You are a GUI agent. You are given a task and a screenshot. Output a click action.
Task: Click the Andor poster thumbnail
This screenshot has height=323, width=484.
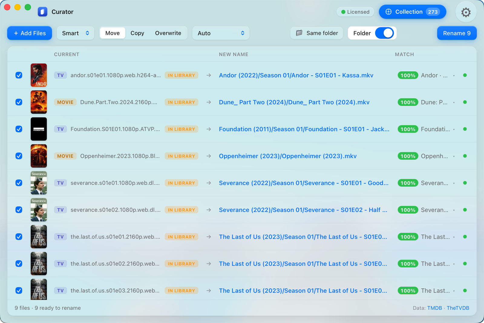(39, 75)
